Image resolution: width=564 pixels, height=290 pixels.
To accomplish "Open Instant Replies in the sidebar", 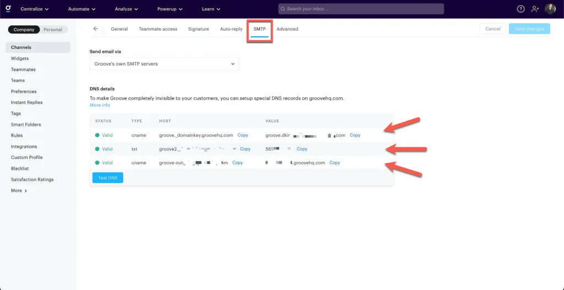I will [26, 102].
